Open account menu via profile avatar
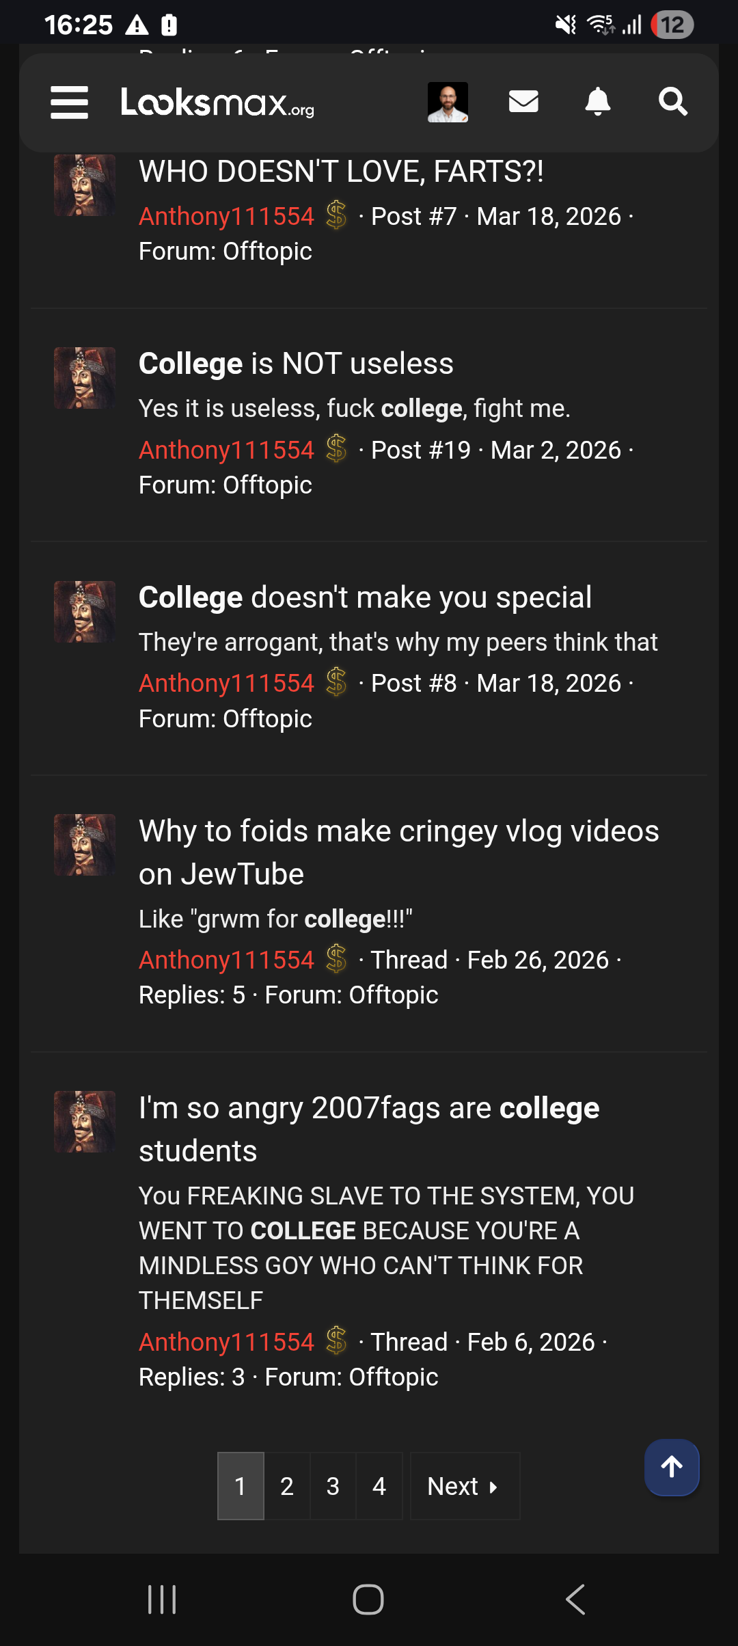The width and height of the screenshot is (738, 1646). coord(448,100)
